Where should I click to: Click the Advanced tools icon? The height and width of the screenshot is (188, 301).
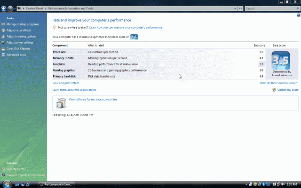click(x=3, y=55)
